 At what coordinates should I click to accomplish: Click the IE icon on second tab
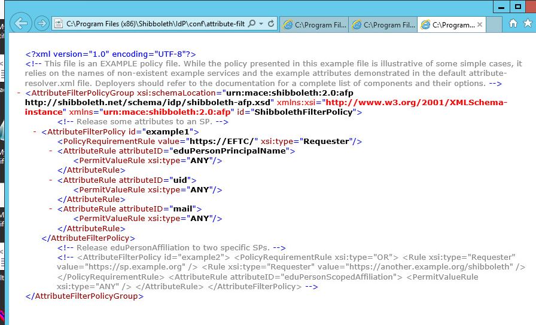357,24
